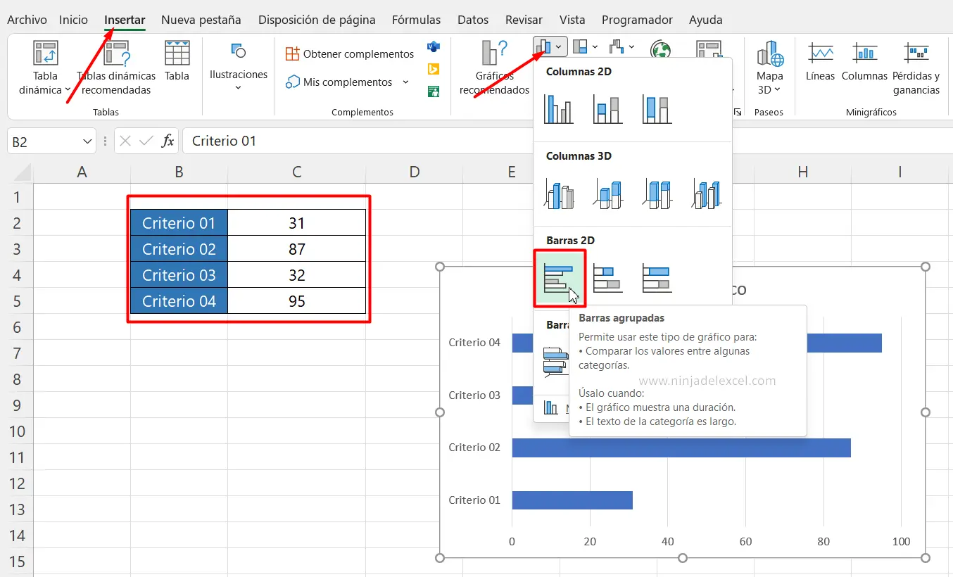Open the Mis complementos dropdown arrow
The height and width of the screenshot is (577, 953).
pos(405,82)
